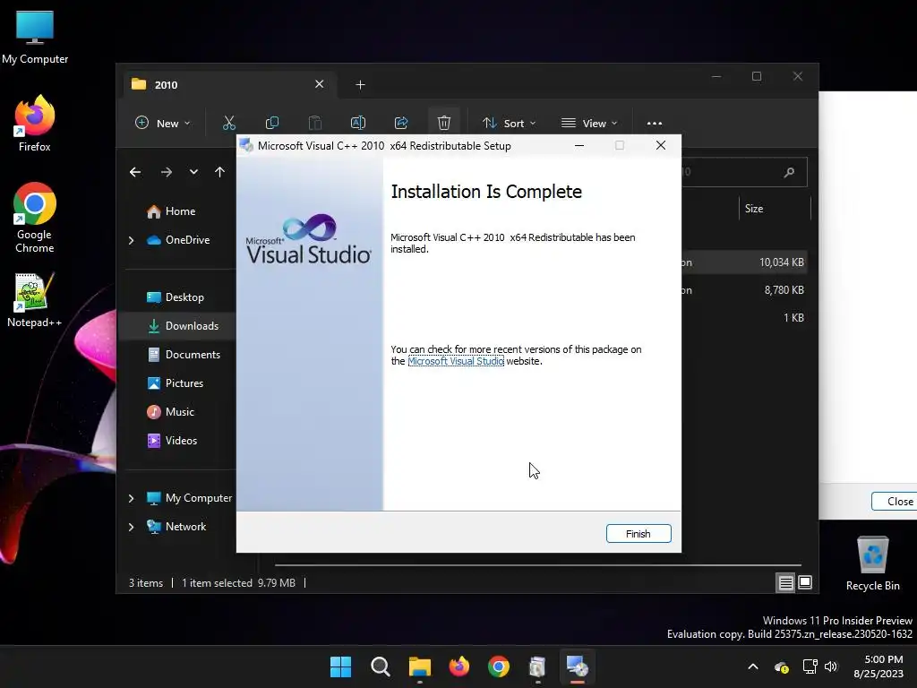Click Chrome on the taskbar
Image resolution: width=917 pixels, height=688 pixels.
(498, 666)
